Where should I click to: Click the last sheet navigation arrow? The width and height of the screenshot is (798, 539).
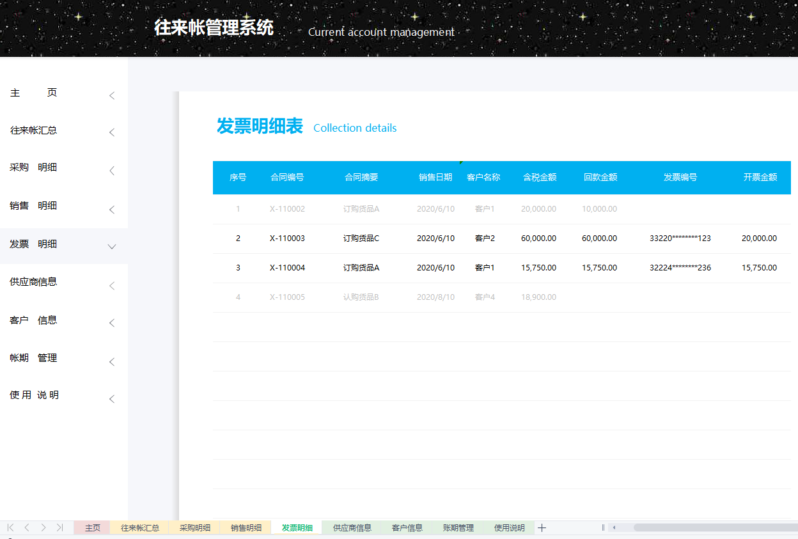tap(59, 527)
